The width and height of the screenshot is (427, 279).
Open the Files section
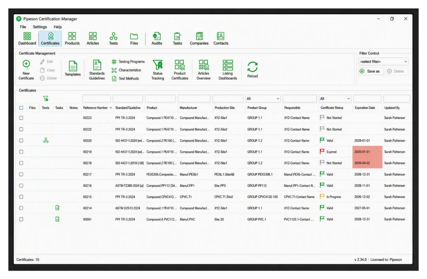point(134,38)
